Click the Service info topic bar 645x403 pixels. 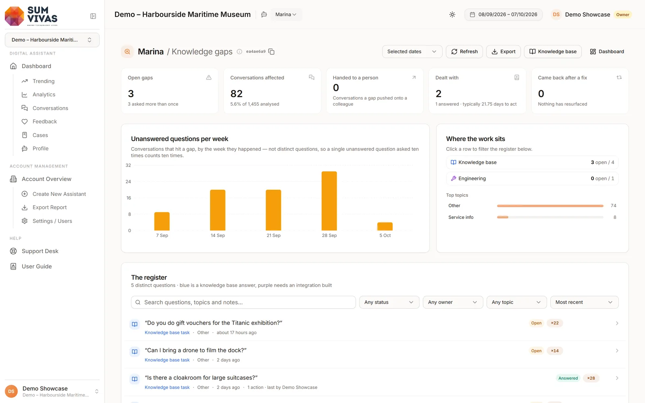coord(550,217)
